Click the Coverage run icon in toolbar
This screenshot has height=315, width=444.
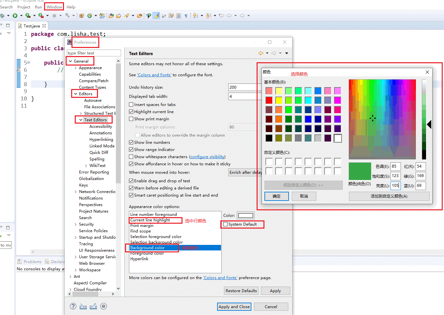point(28,15)
